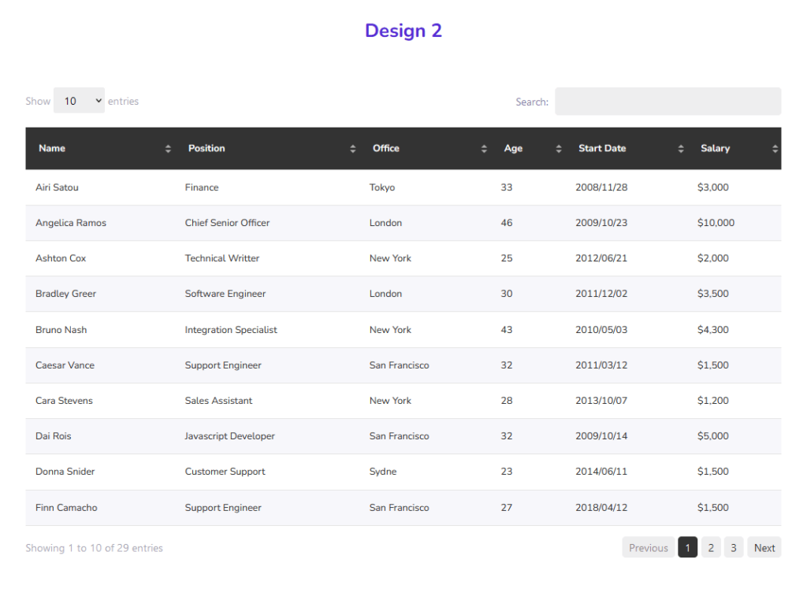The height and width of the screenshot is (596, 807).
Task: Click the 2011/12/02 start date cell
Action: (x=601, y=294)
